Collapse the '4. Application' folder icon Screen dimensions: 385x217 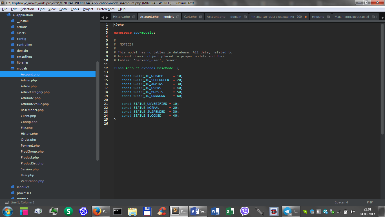8,15
